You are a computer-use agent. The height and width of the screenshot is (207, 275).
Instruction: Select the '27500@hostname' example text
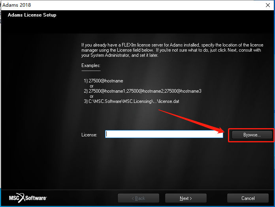(106, 81)
